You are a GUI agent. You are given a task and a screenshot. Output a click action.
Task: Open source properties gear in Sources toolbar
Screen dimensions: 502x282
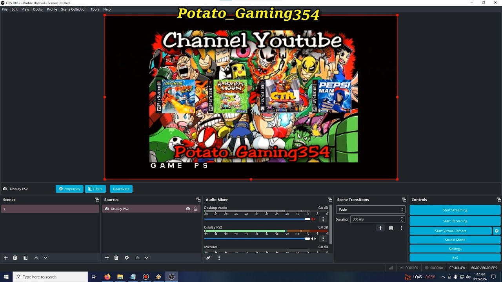pyautogui.click(x=127, y=258)
